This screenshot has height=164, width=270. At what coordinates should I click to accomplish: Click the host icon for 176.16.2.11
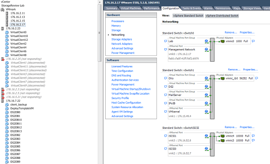coord(7,13)
